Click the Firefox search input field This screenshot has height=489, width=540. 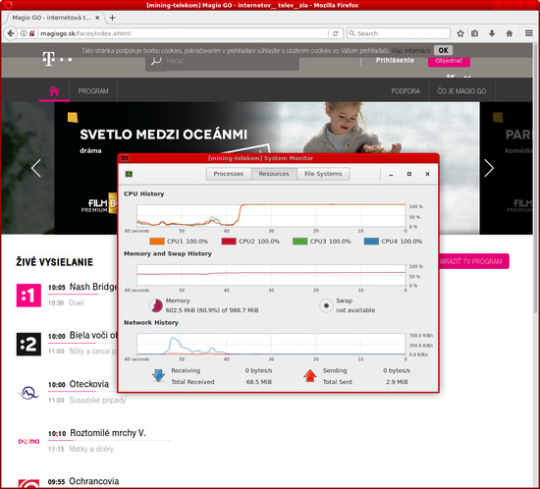coord(399,33)
